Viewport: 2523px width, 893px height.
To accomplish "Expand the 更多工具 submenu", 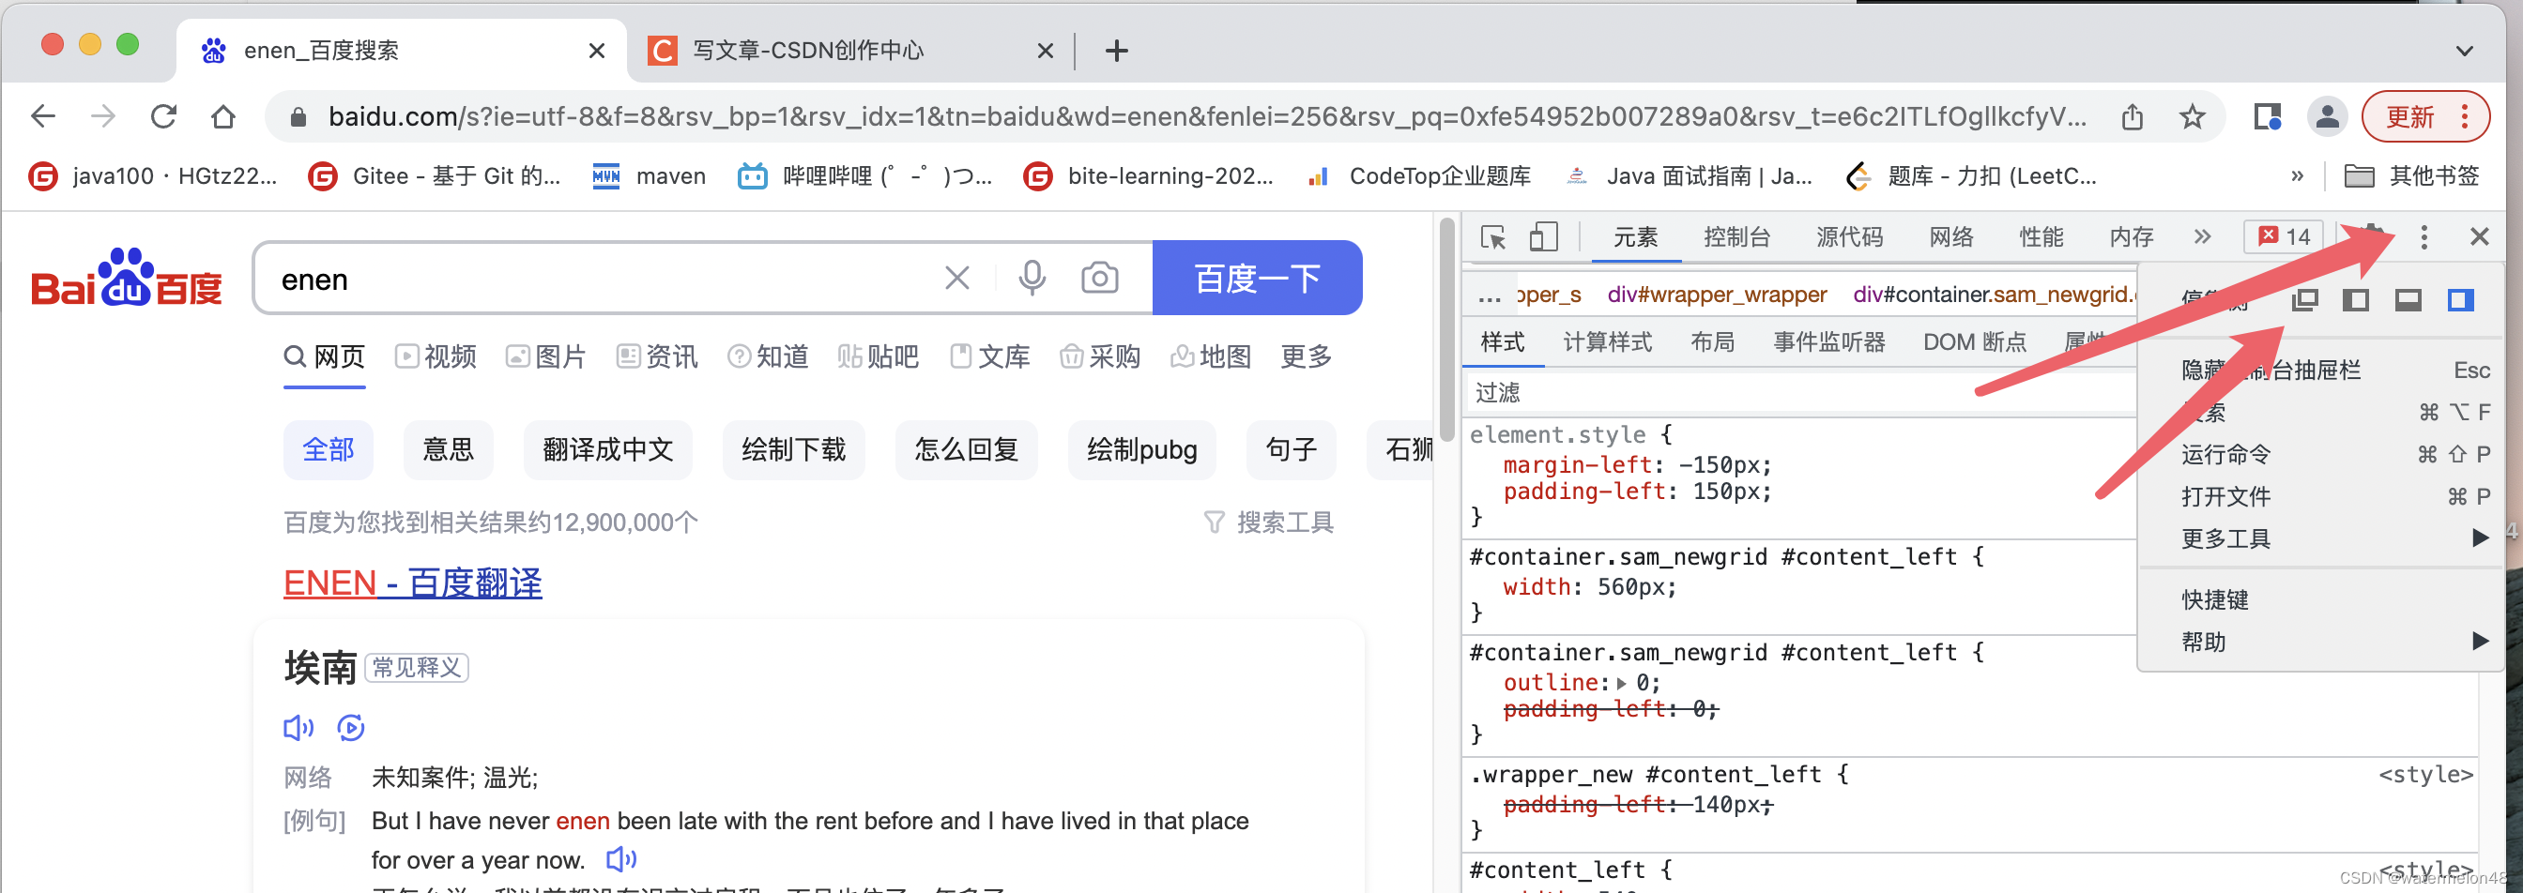I will click(2319, 538).
